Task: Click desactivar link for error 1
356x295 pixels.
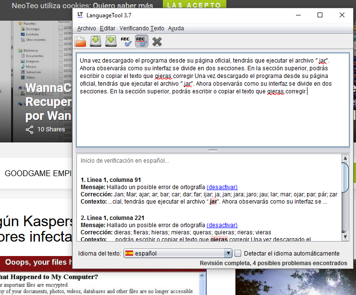Action: click(x=222, y=187)
